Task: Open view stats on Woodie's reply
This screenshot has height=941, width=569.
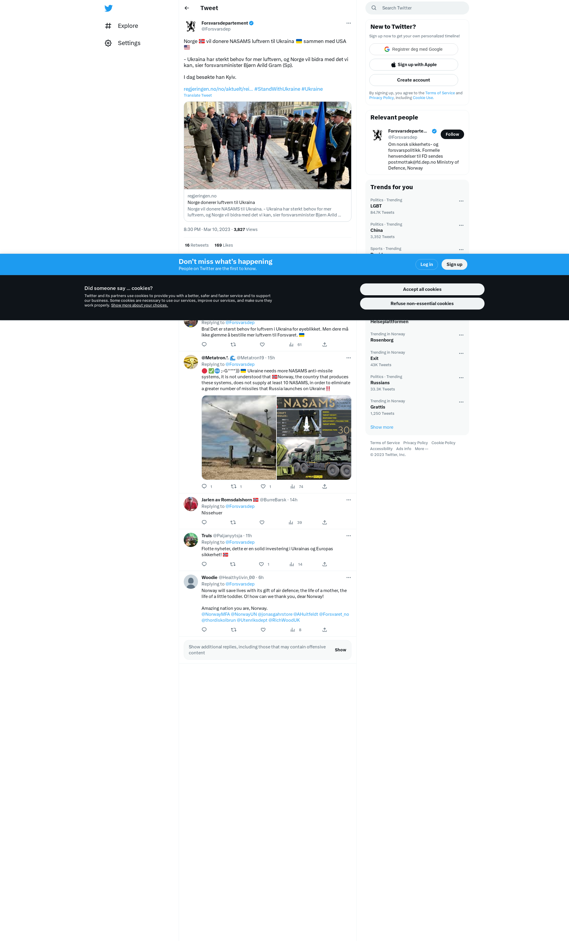Action: (292, 630)
